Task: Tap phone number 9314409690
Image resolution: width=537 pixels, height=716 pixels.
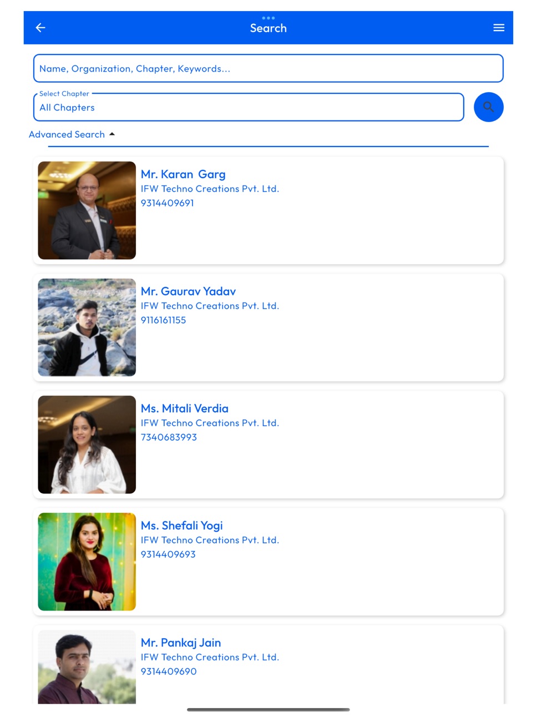Action: [x=169, y=672]
